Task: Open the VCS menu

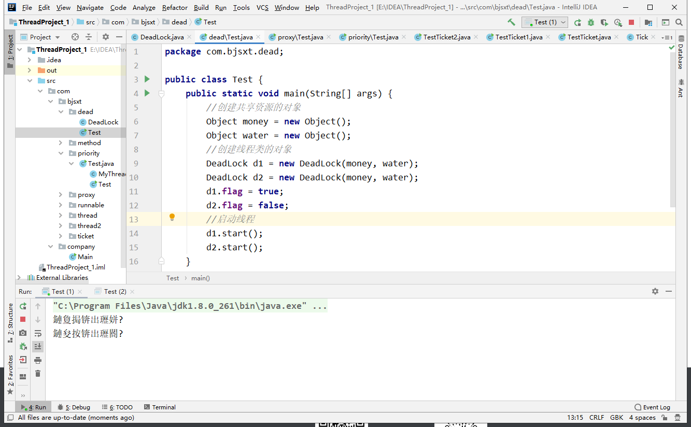Action: pos(262,8)
